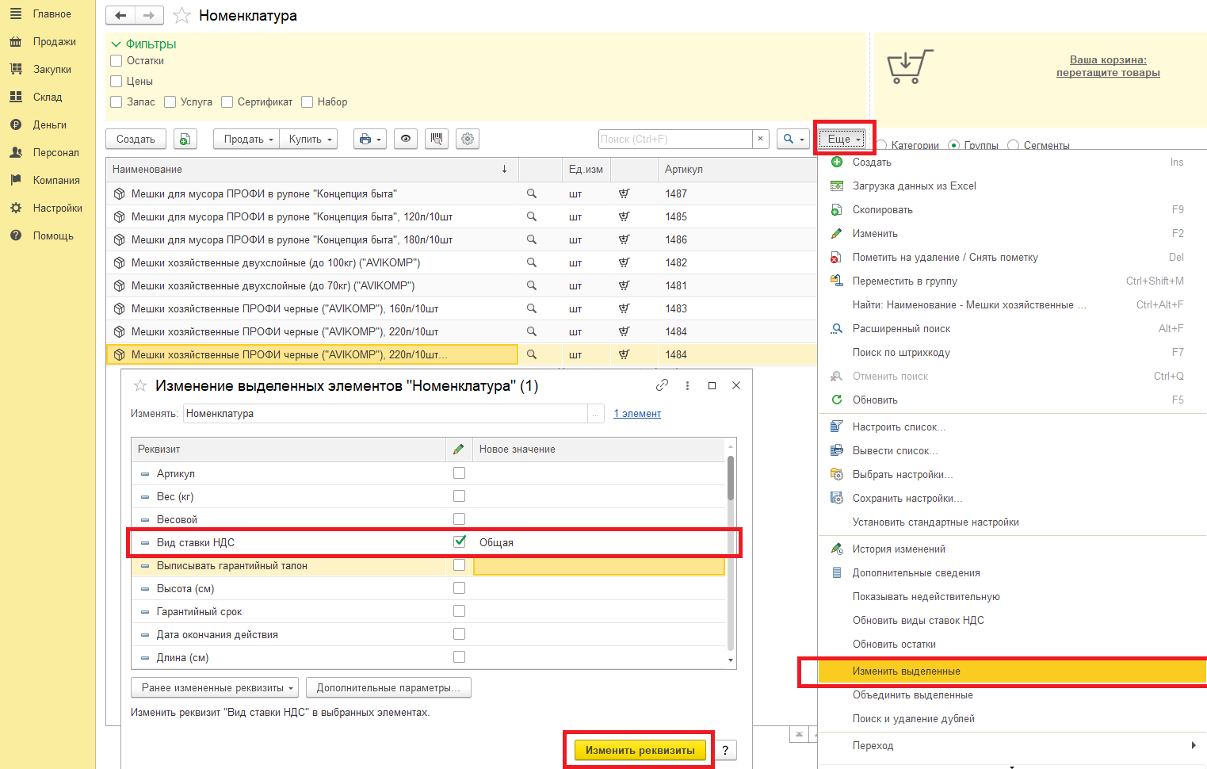Click the gear settings icon in toolbar
The image size is (1207, 769).
point(468,139)
